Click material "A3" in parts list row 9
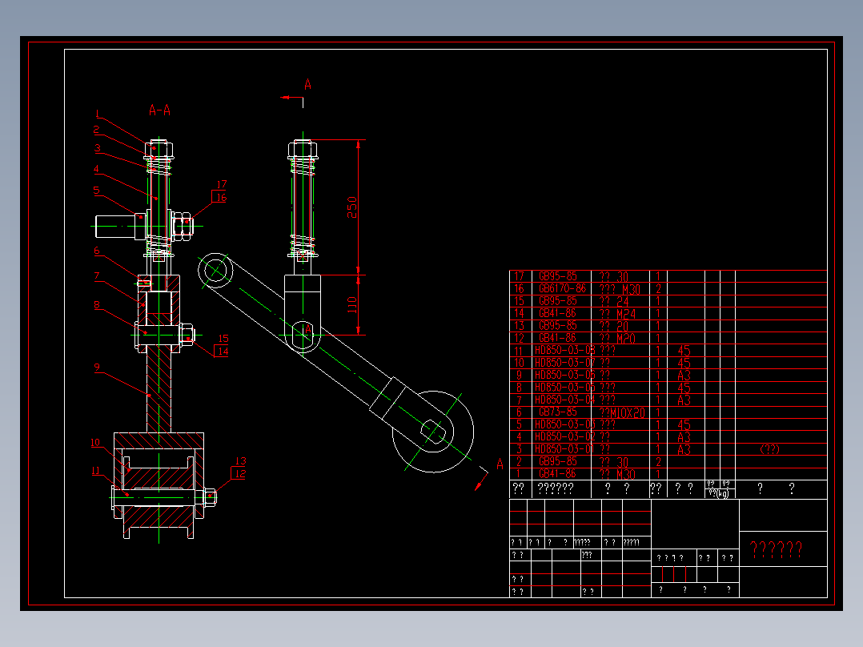Viewport: 863px width, 647px height. (x=684, y=376)
